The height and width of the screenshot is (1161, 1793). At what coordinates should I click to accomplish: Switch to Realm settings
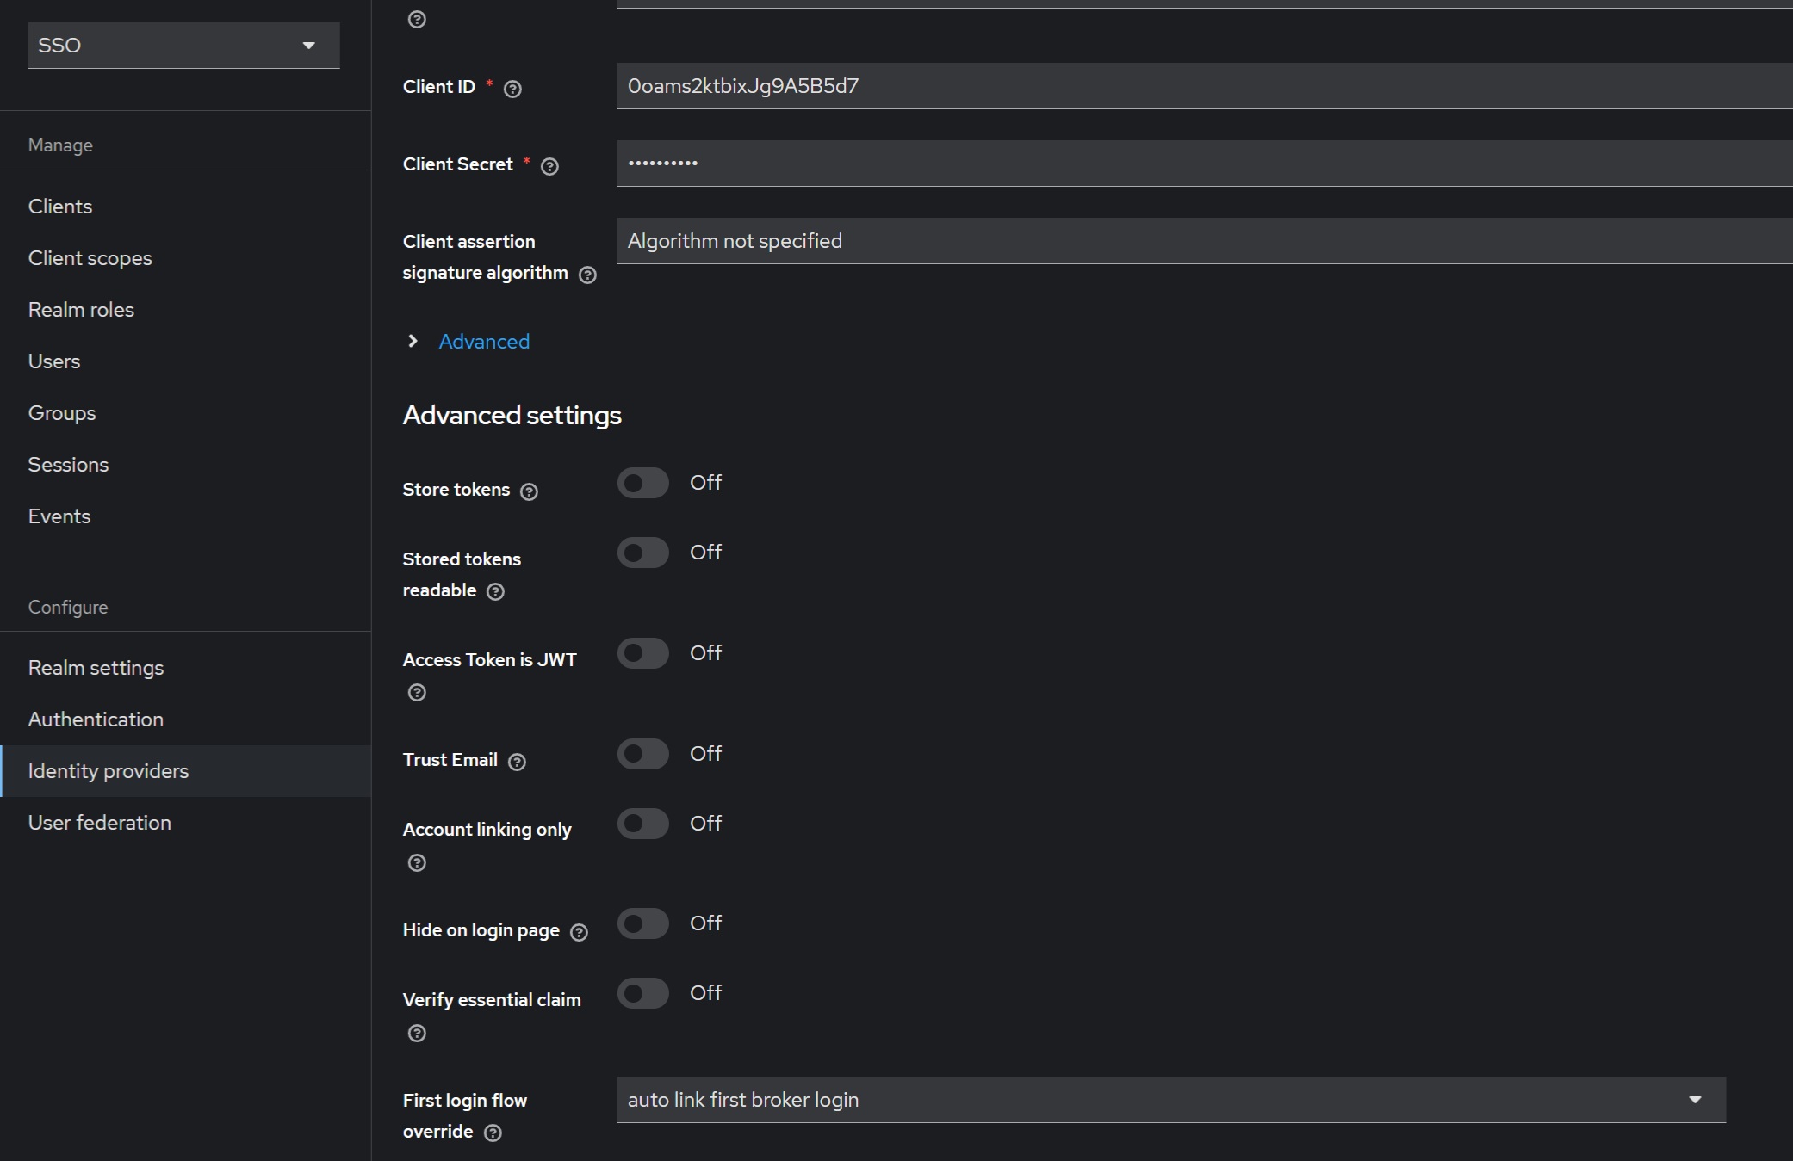click(x=96, y=667)
